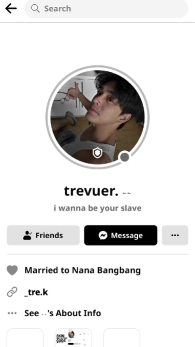
Task: Select the trevuer. profile name
Action: 91,191
